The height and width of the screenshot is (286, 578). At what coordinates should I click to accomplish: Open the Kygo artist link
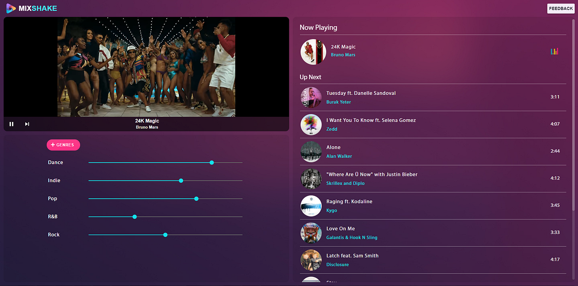point(331,211)
